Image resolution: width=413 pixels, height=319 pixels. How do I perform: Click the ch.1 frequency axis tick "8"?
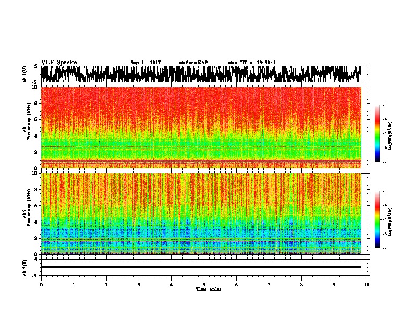click(36, 103)
